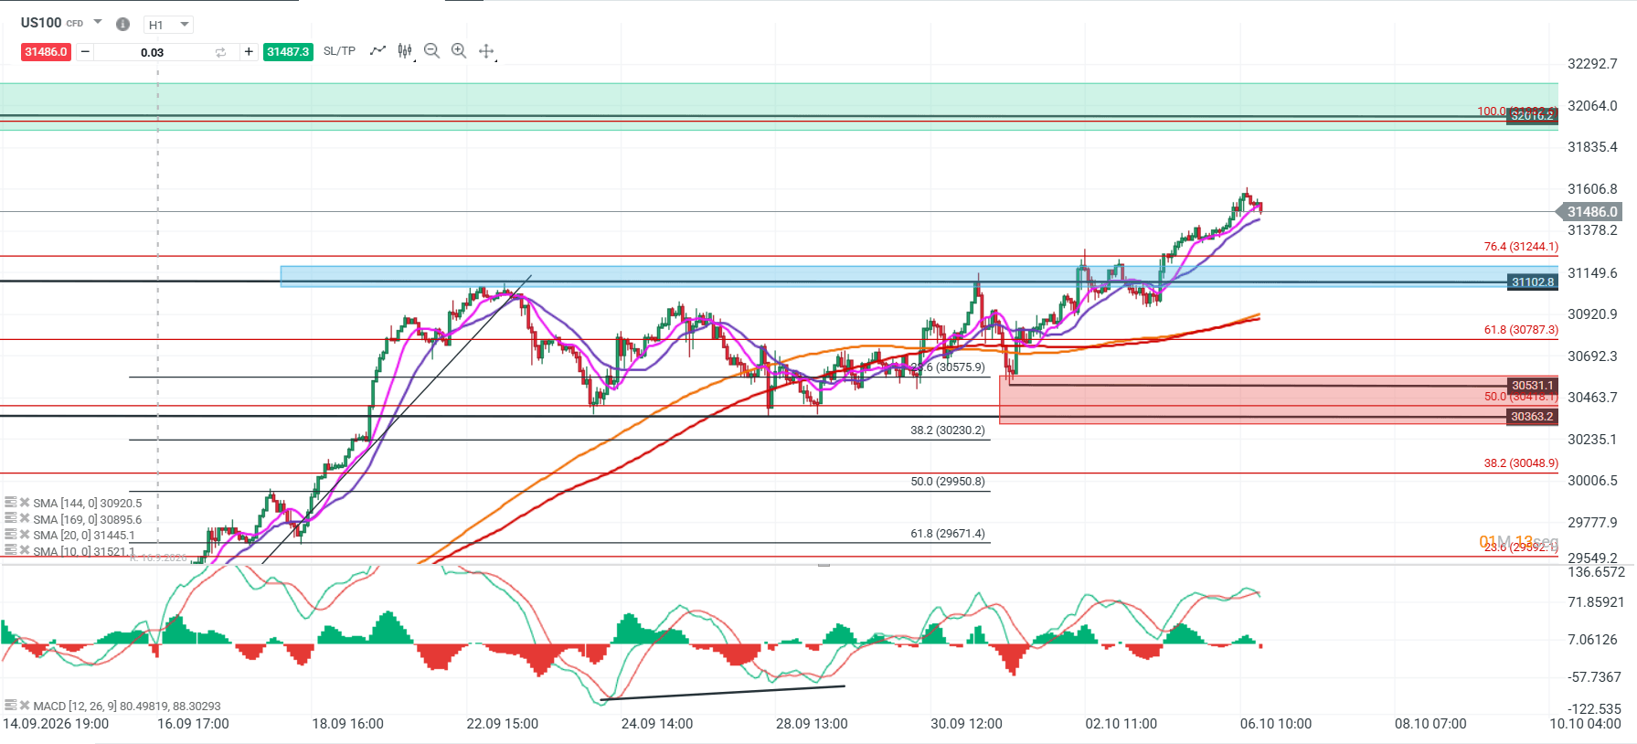Remove the MACD [12, 26, 9] indicator
This screenshot has width=1637, height=744.
click(x=25, y=706)
